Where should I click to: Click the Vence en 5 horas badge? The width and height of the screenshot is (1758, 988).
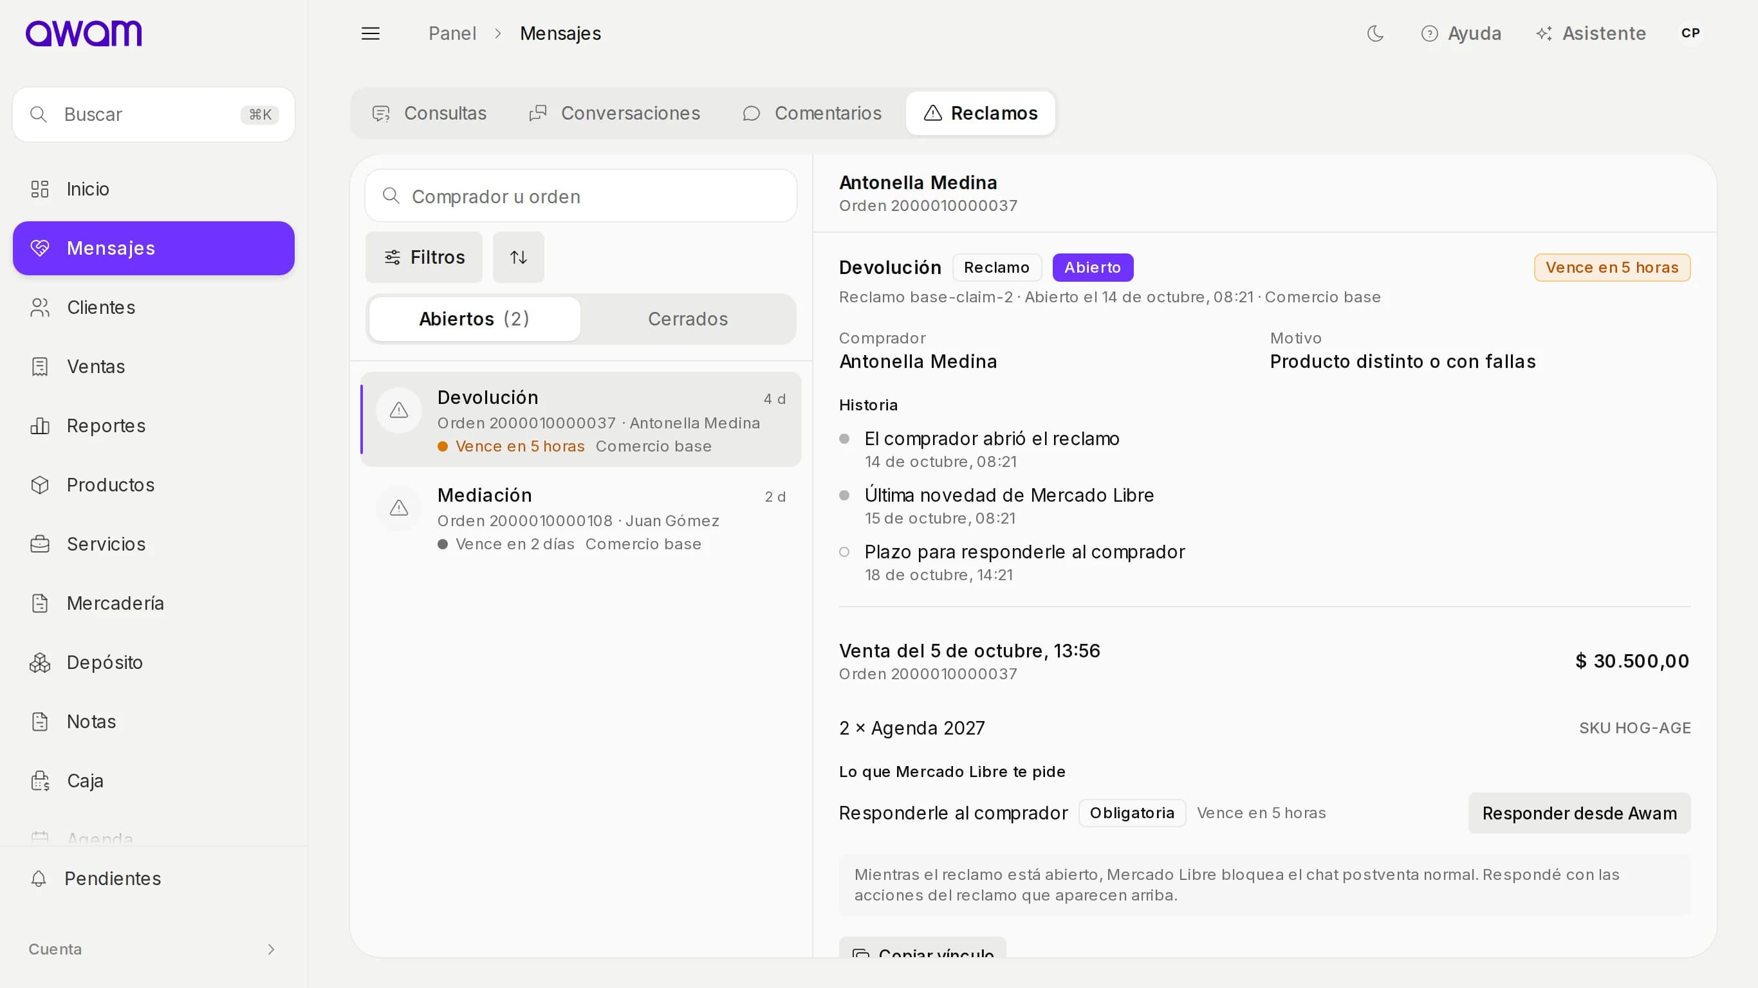(1611, 268)
